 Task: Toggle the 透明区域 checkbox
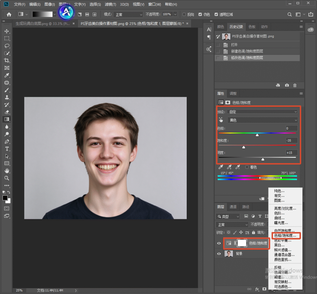216,14
